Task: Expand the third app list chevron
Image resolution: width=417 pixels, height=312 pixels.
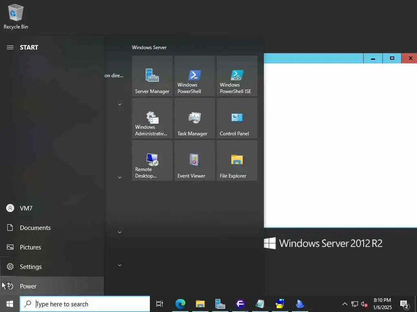Action: tap(120, 232)
